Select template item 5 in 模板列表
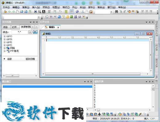 [94, 98]
